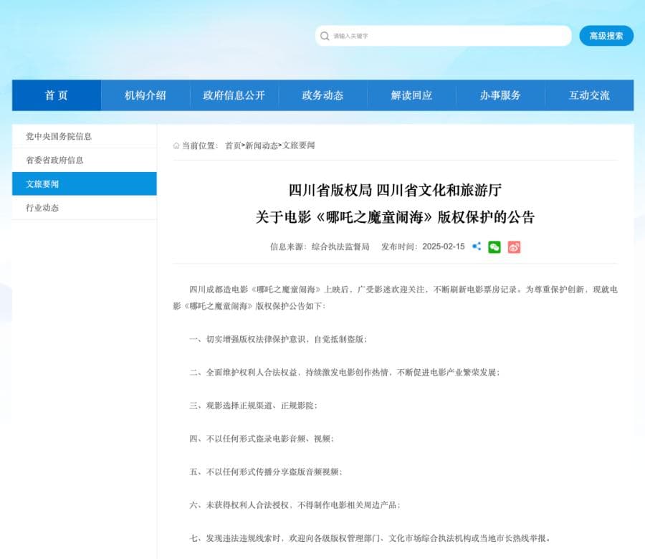
Task: Click item 一、切实增强版权法律保护意识
Action: pos(278,340)
